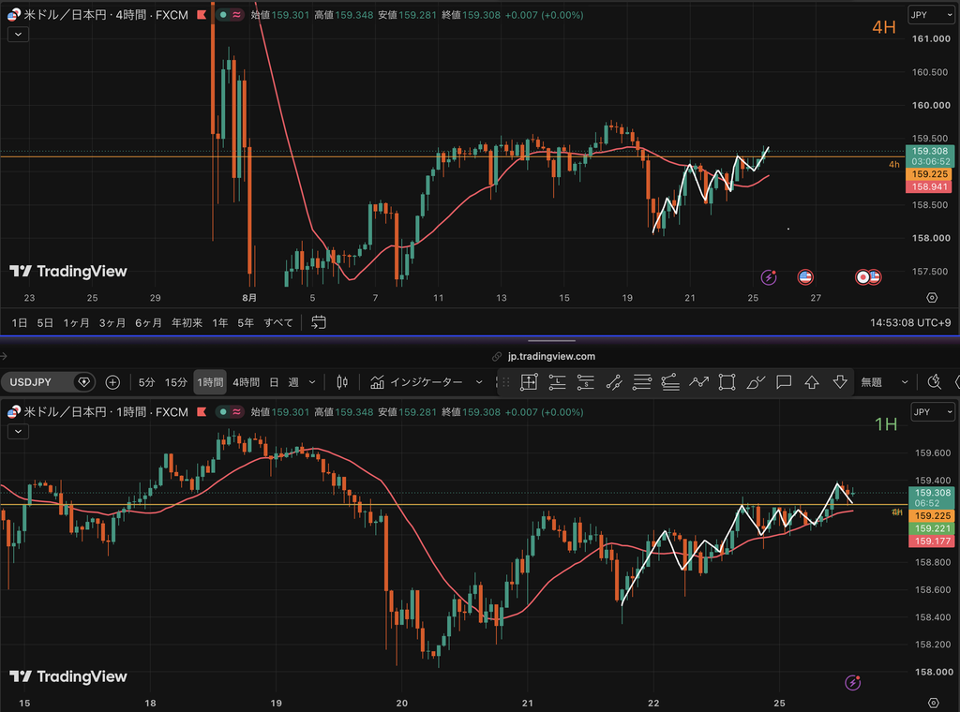Select the 5年 date range
This screenshot has height=712, width=960.
click(246, 322)
